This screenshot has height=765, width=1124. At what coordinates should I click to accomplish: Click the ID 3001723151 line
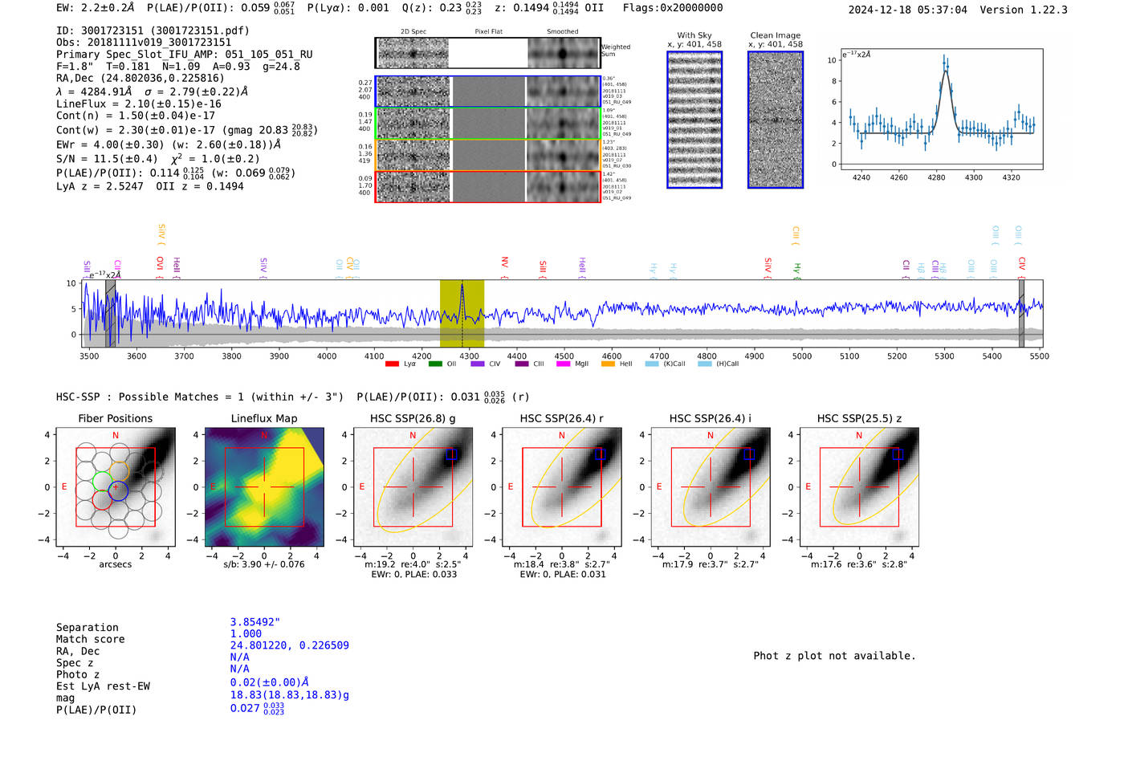153,31
